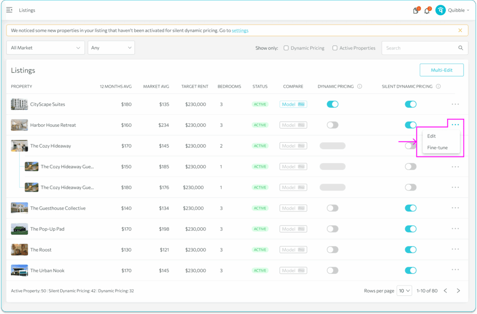Enable Dynamic Pricing for The Roost
Screen dimensions: 477x314
(x=332, y=250)
